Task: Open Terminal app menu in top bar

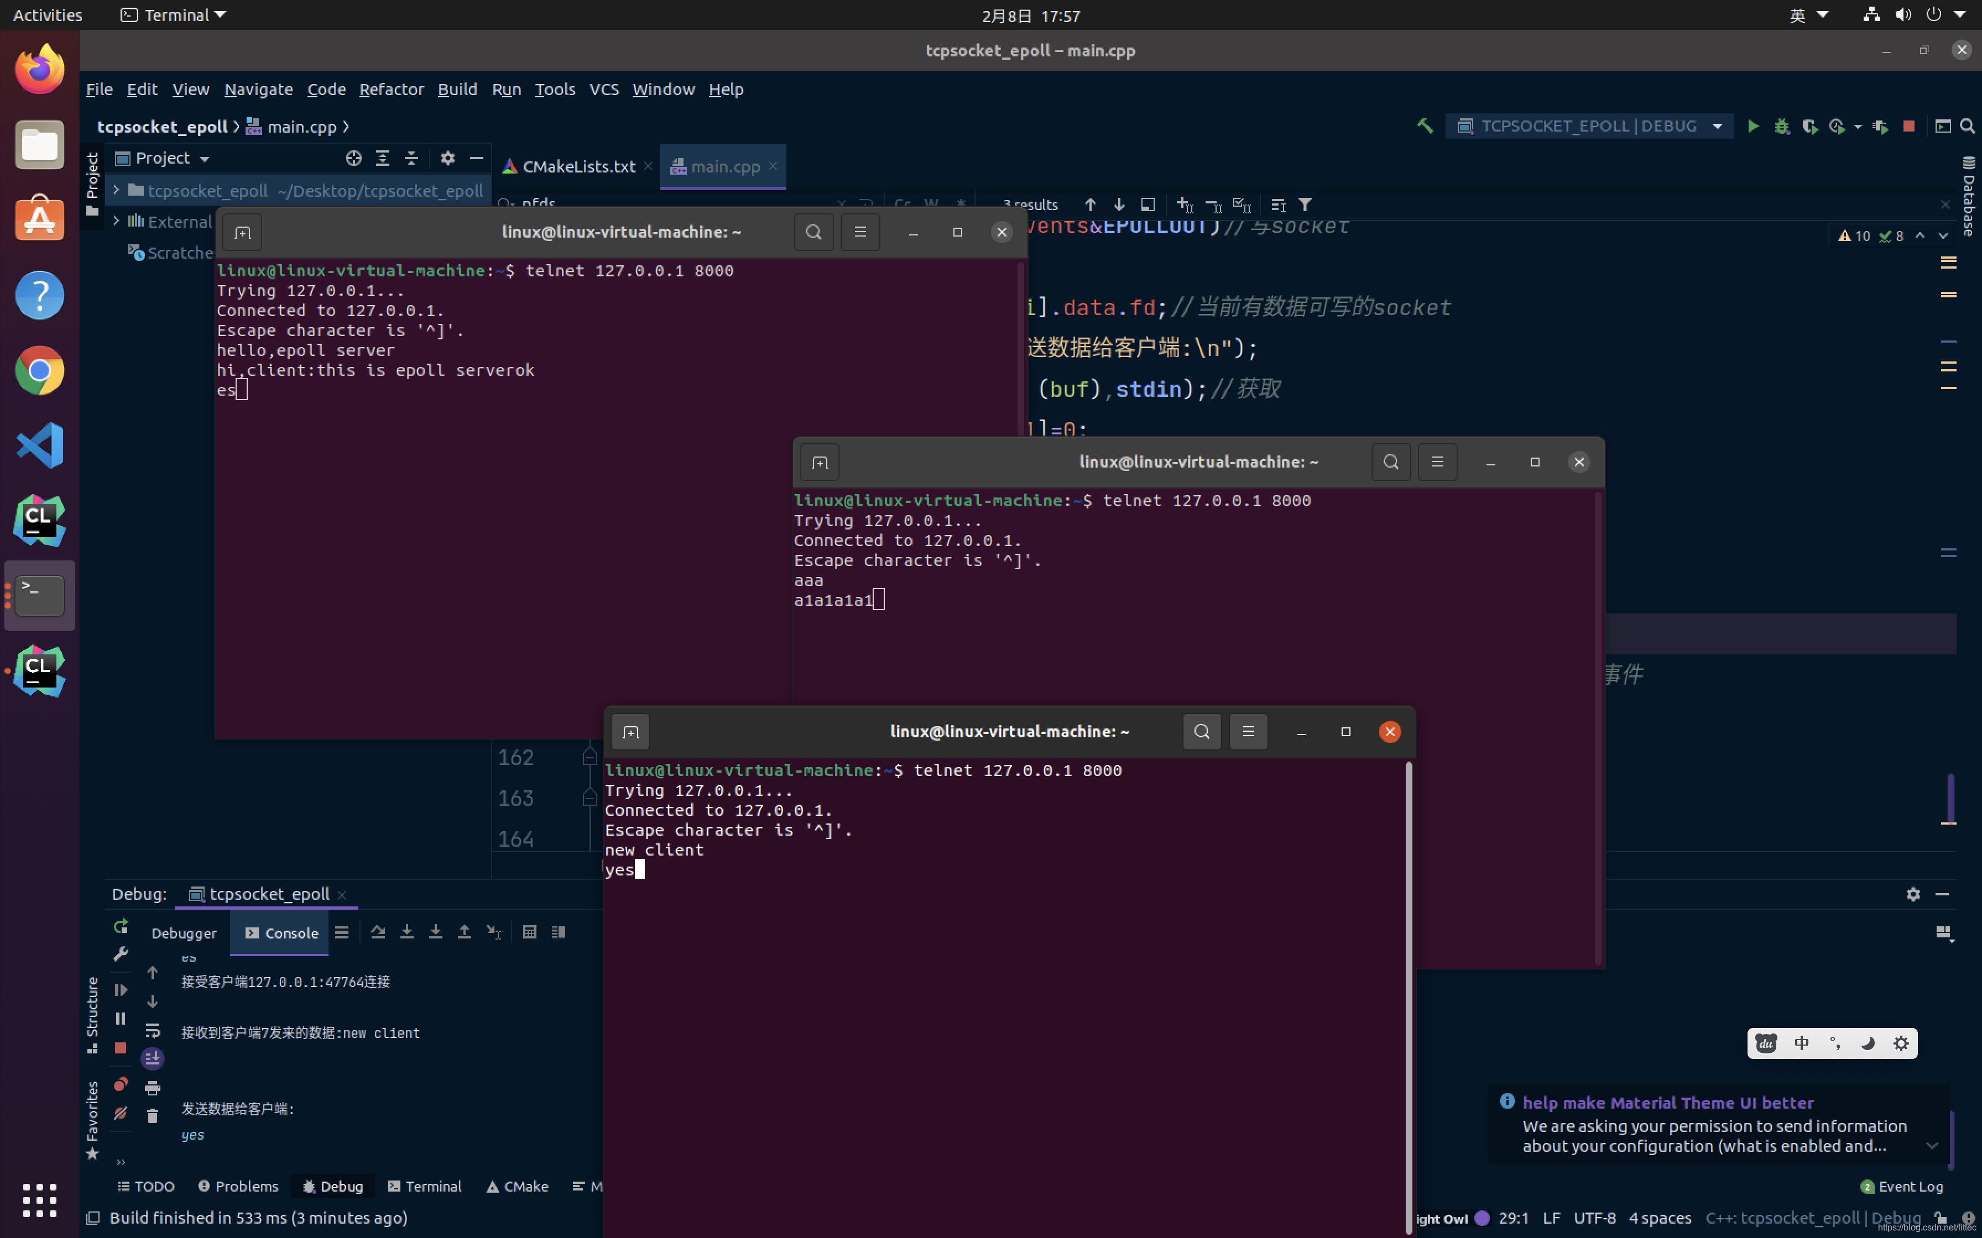Action: pyautogui.click(x=173, y=15)
